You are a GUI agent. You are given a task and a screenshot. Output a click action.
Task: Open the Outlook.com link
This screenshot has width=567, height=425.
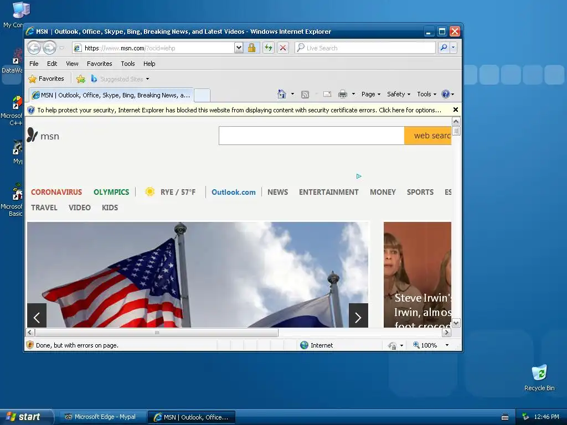coord(234,192)
